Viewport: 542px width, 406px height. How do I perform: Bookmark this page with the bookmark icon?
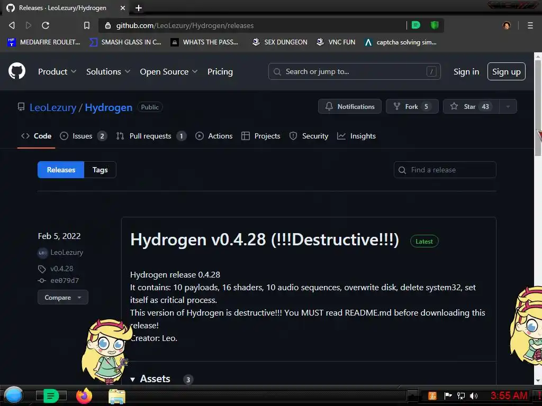tap(86, 25)
